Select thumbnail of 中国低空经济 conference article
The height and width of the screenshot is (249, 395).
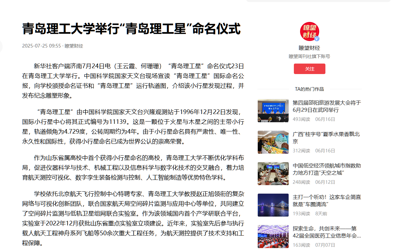pyautogui.click(x=273, y=174)
